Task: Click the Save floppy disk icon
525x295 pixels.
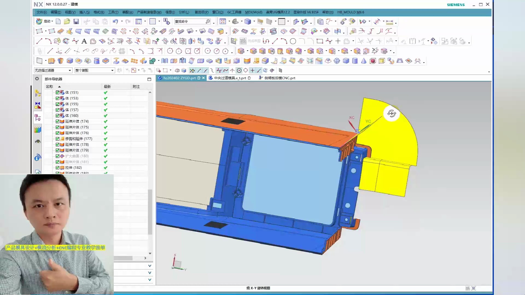Action: click(x=76, y=21)
